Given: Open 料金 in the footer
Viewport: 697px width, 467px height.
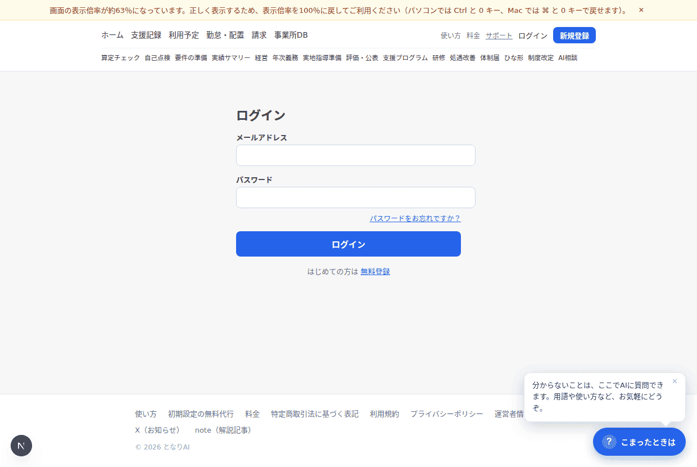Looking at the screenshot, I should pyautogui.click(x=252, y=414).
